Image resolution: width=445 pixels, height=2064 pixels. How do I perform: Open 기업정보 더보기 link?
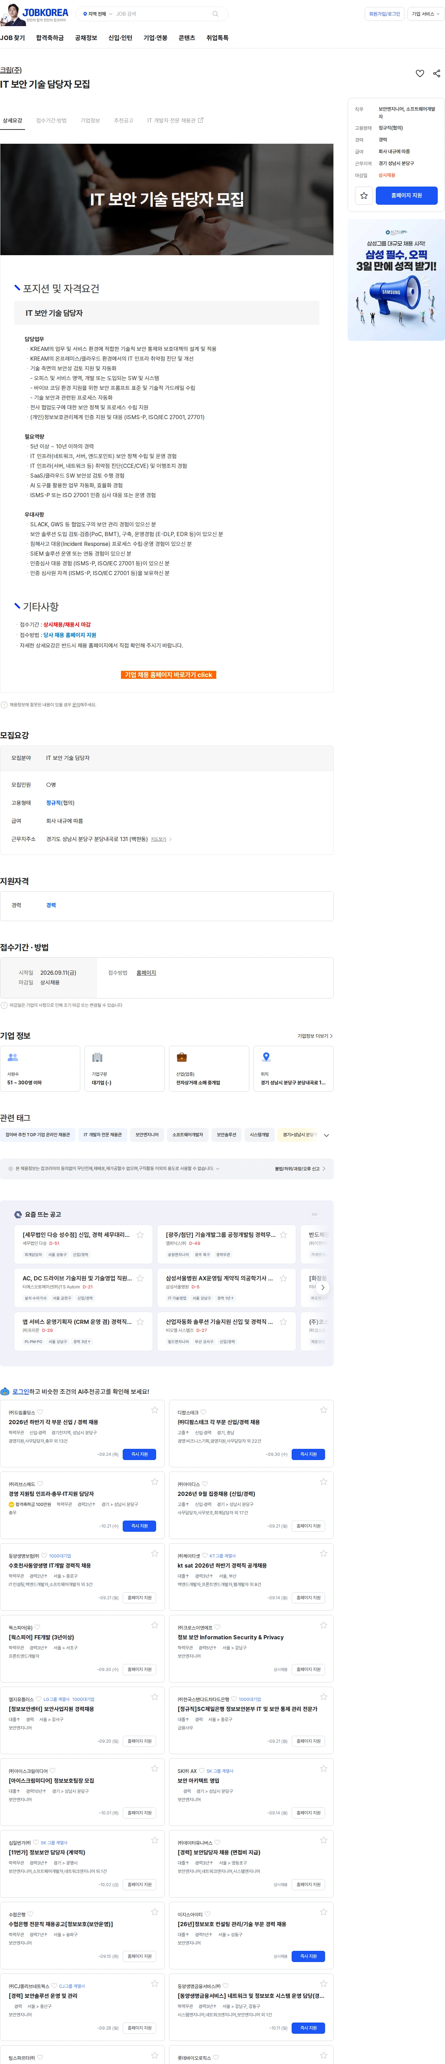pos(315,1035)
